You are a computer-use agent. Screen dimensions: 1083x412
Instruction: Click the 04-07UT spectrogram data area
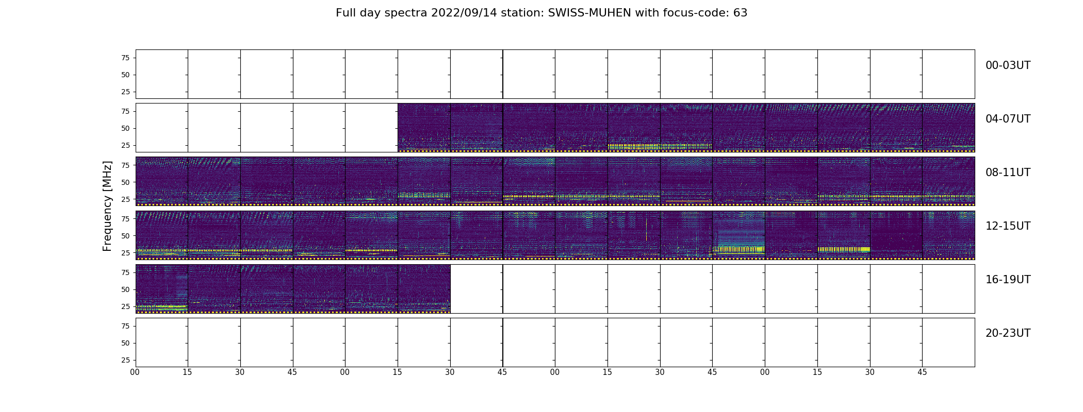coord(686,128)
